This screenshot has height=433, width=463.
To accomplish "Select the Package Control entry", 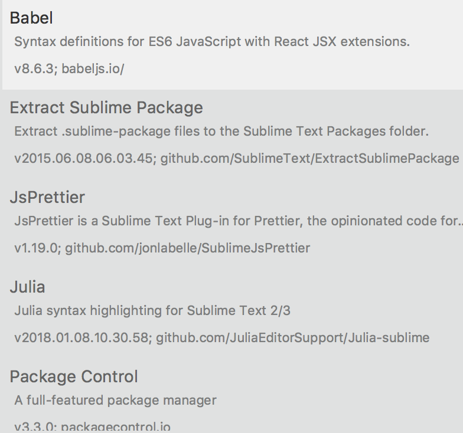I will point(74,376).
